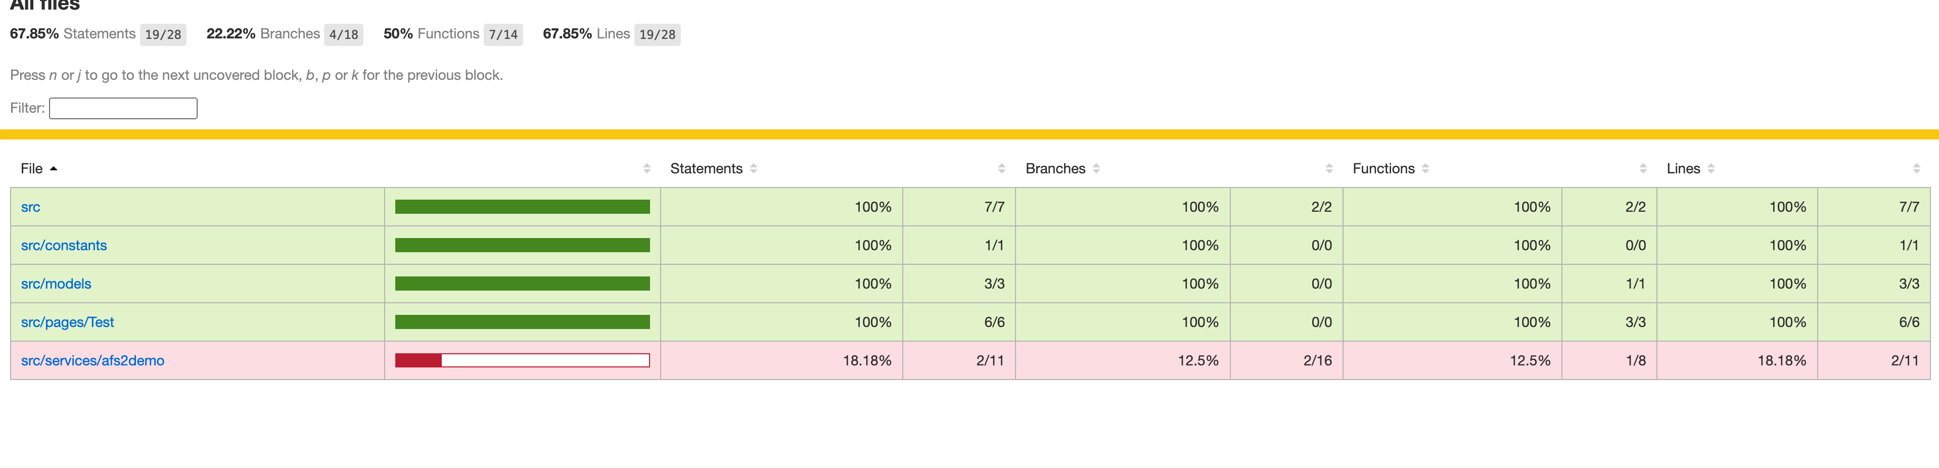The height and width of the screenshot is (468, 1939).
Task: Open the src/models coverage report
Action: (x=56, y=284)
